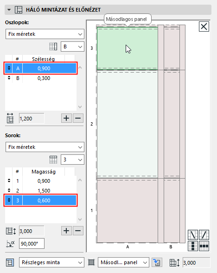Remove a column with minus button
217x273 pixels.
click(78, 118)
